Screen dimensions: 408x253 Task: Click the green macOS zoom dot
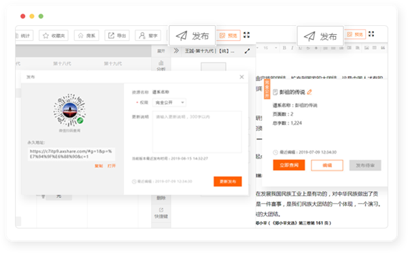(x=41, y=16)
